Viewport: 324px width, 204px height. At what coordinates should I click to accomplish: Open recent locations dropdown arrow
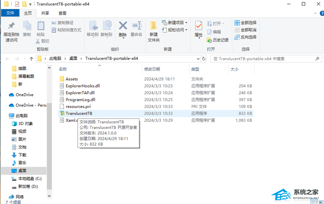click(25, 59)
